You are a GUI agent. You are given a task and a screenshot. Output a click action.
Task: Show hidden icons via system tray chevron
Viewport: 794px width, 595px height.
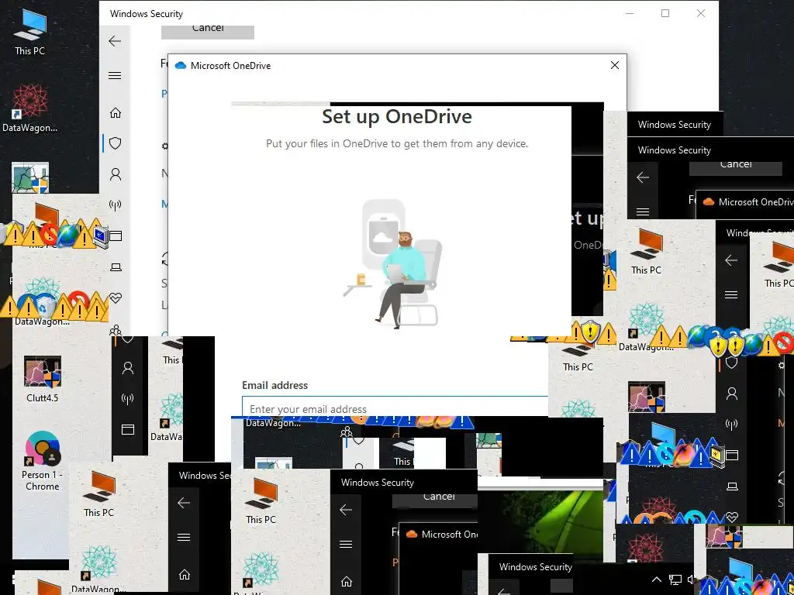click(656, 580)
